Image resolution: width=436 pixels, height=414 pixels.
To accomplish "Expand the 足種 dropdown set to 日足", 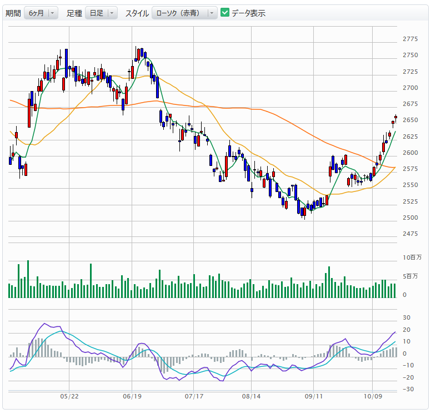I will tap(101, 13).
